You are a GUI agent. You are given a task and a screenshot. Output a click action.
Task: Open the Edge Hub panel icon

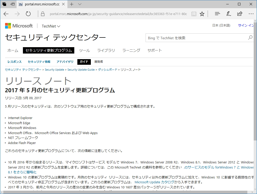pyautogui.click(x=217, y=14)
